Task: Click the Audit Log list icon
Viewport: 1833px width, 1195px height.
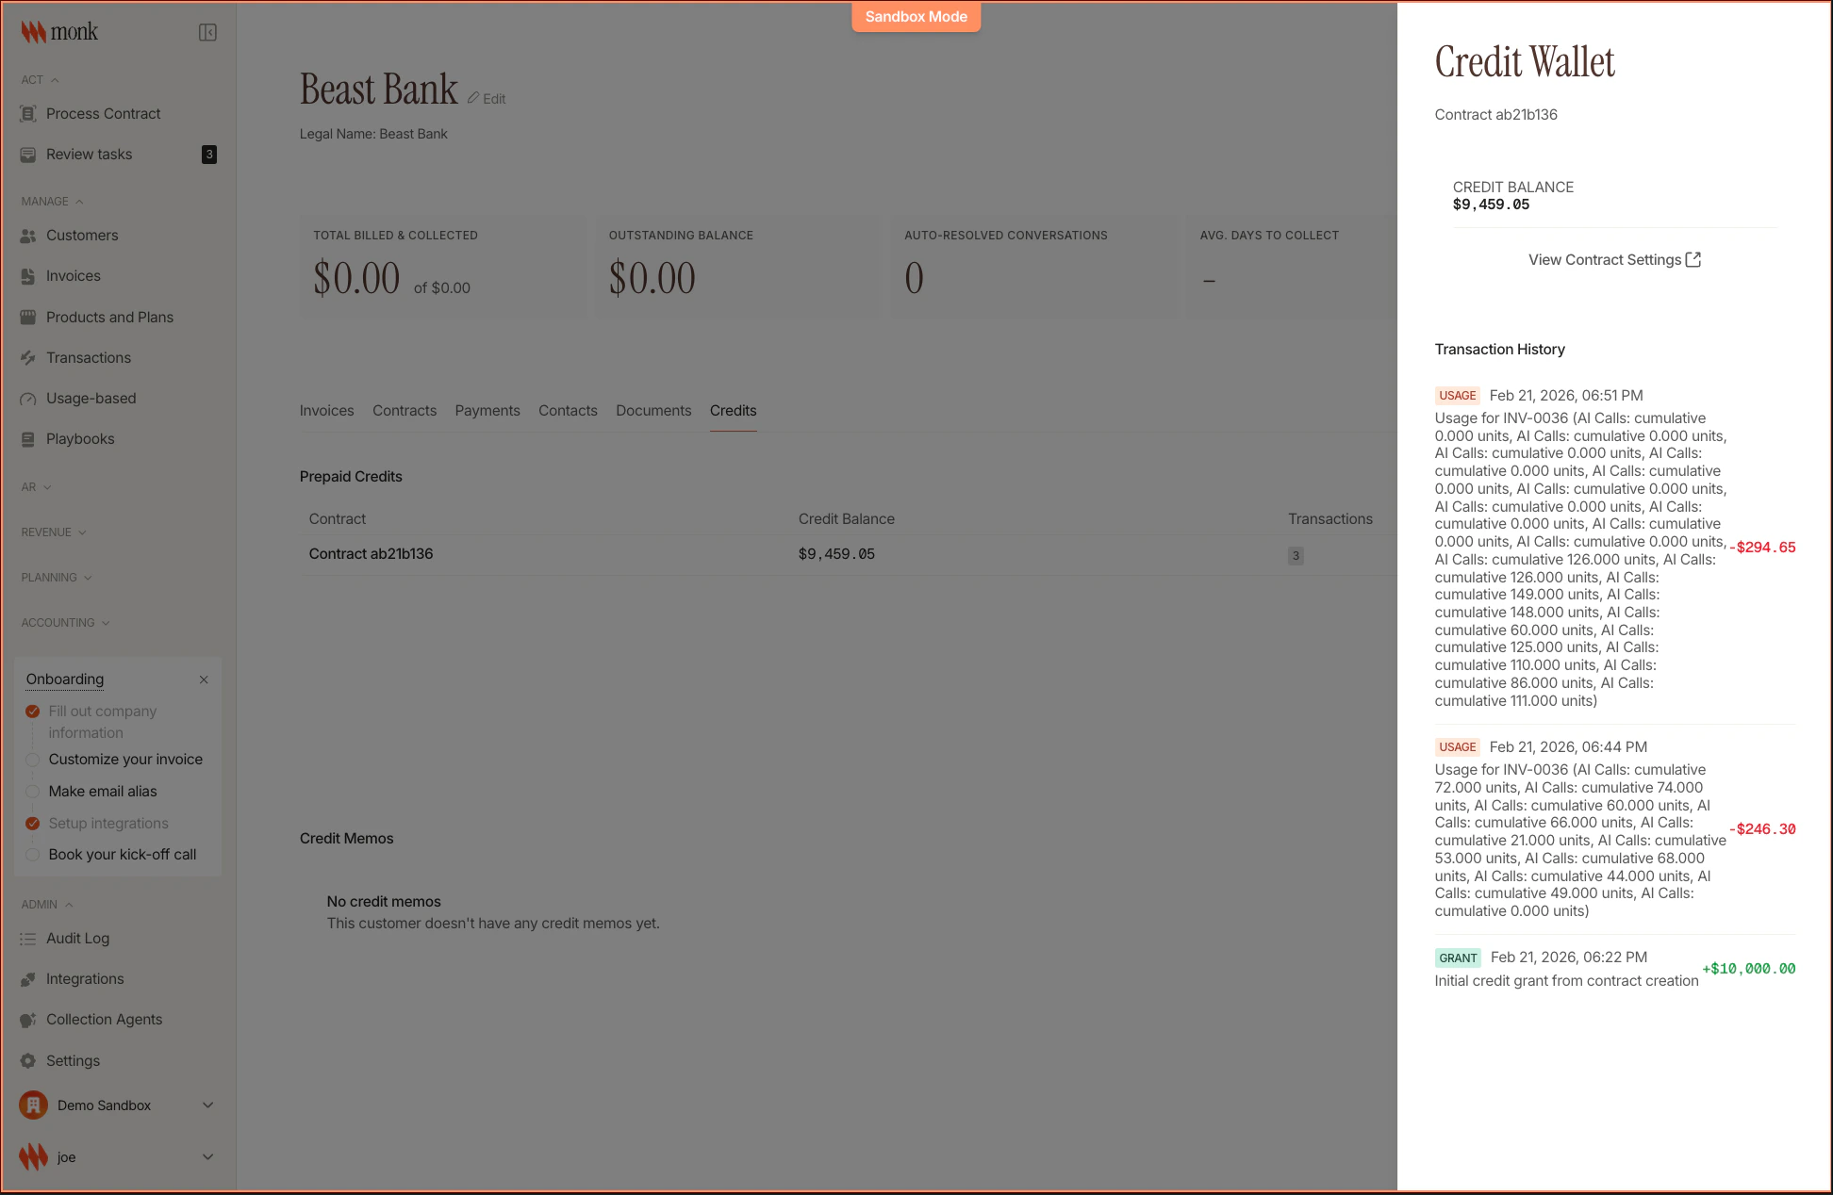Action: [x=28, y=939]
